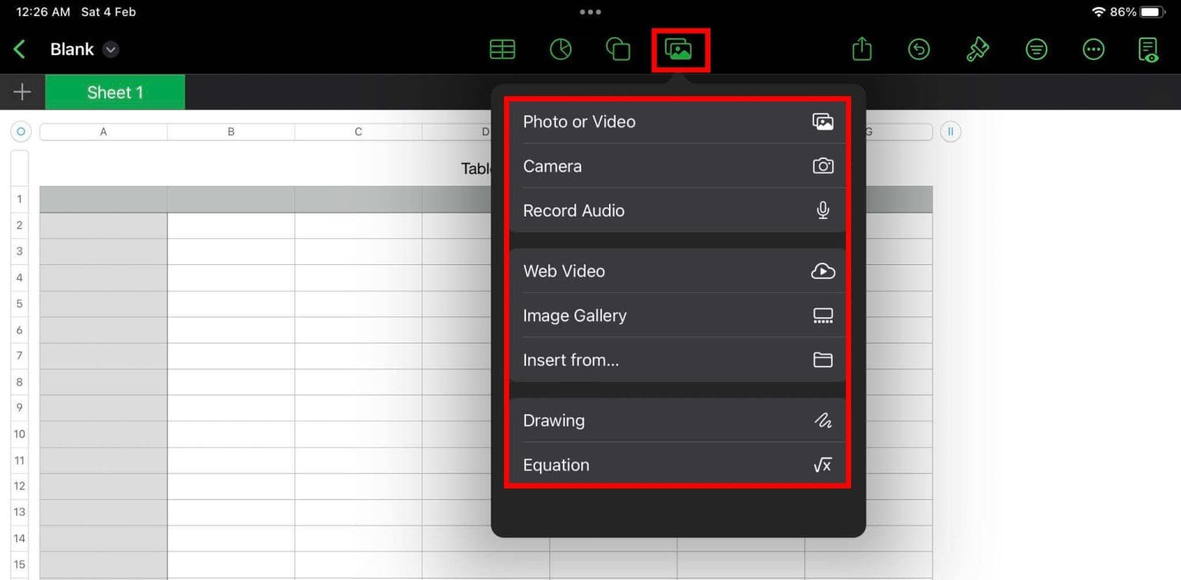This screenshot has height=580, width=1181.
Task: Undo the last action
Action: point(919,48)
